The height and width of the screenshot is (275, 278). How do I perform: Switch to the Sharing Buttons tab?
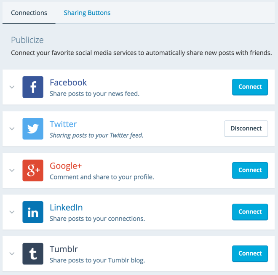click(x=87, y=13)
